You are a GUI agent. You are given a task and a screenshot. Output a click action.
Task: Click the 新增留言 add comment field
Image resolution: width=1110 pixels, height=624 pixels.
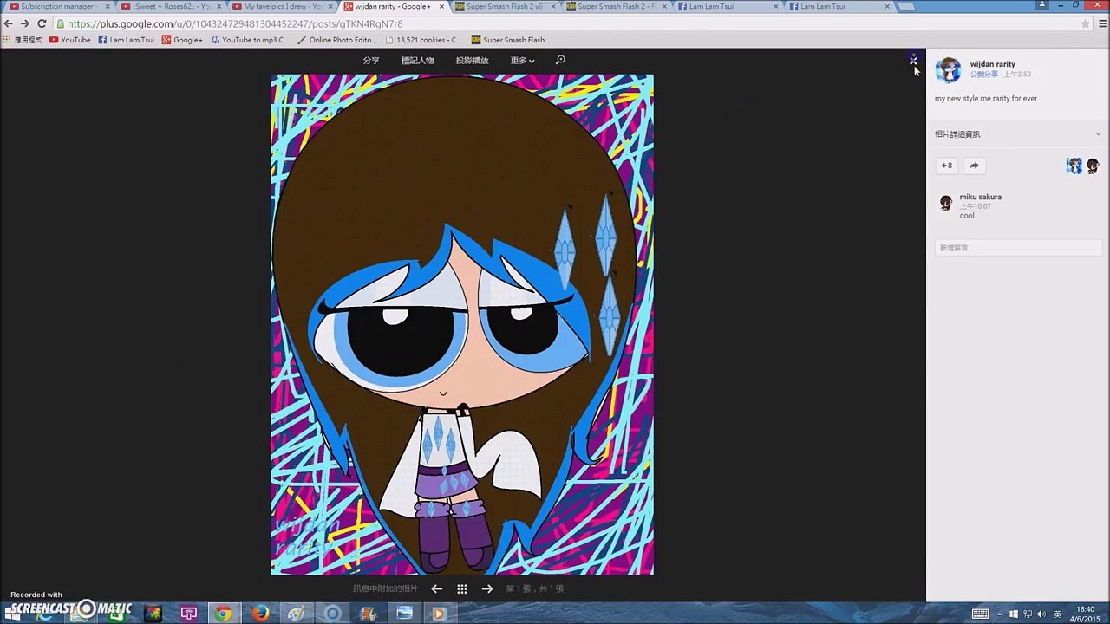(1018, 248)
